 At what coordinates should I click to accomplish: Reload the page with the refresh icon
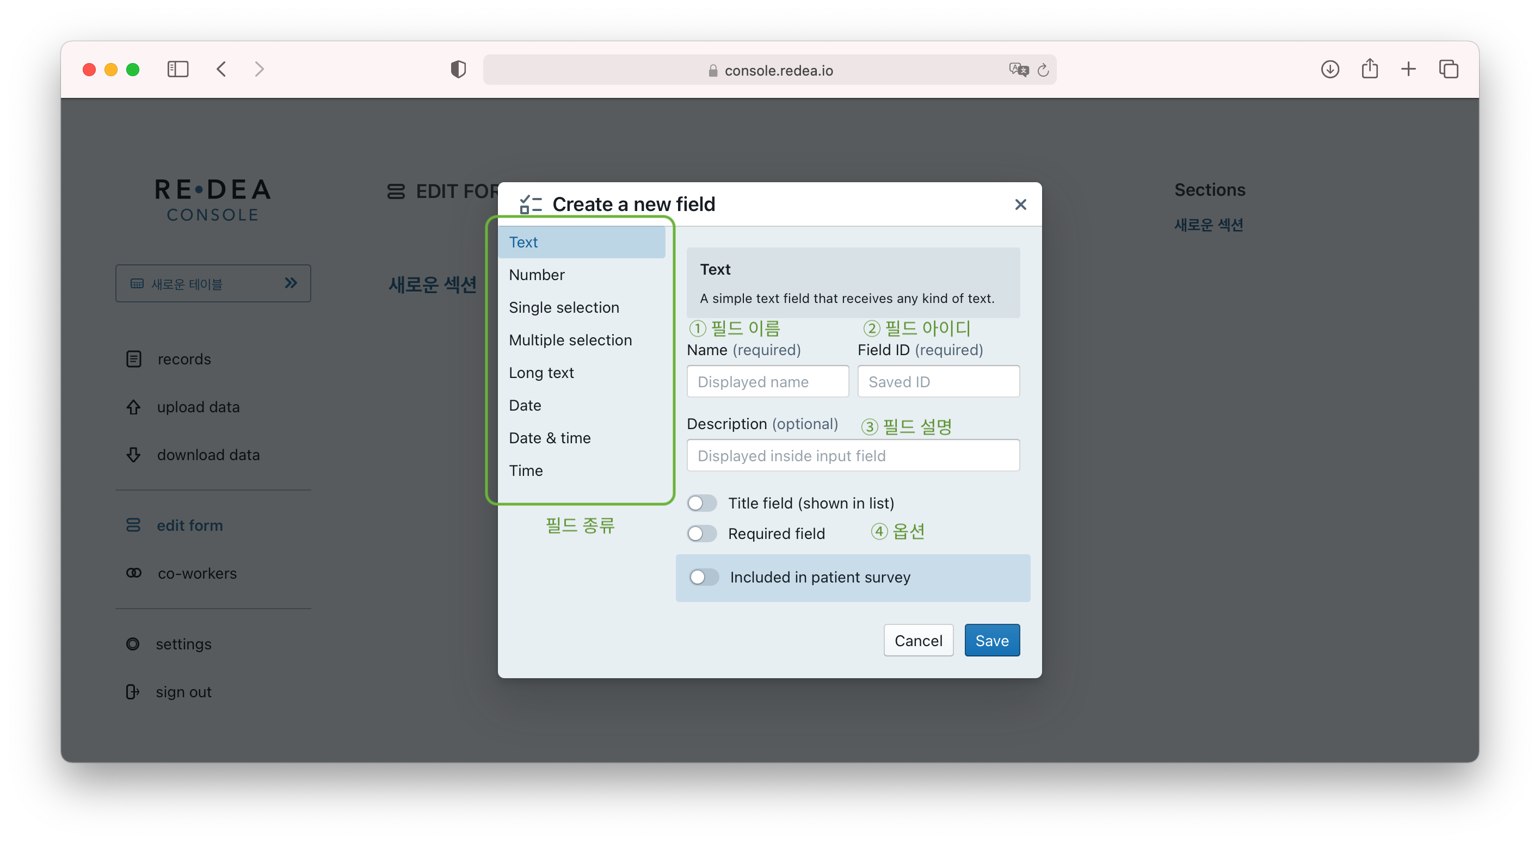pos(1043,70)
